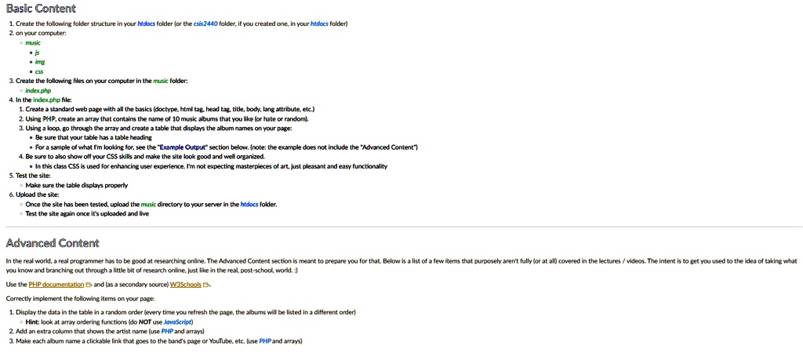Click the green music folder bullet item
803x352 pixels.
point(33,43)
